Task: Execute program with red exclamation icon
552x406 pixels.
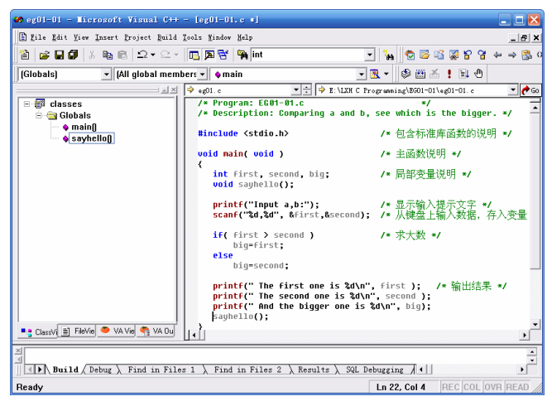Action: tap(449, 75)
